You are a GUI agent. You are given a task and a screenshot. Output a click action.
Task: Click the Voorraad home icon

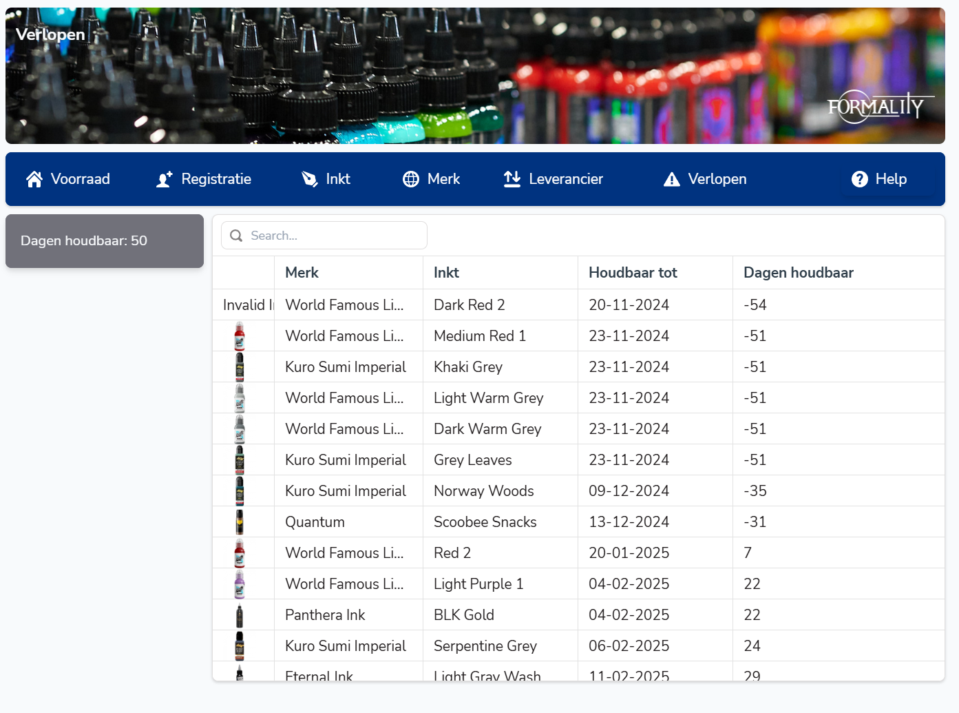[x=34, y=179]
